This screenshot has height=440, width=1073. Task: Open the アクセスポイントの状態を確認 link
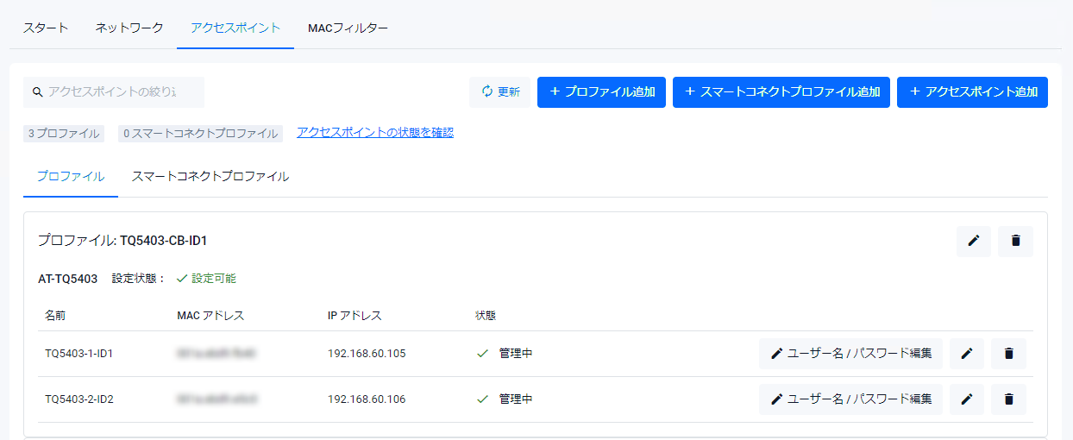tap(374, 133)
